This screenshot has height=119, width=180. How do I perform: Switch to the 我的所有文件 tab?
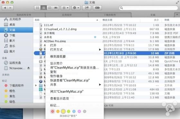[24, 15]
